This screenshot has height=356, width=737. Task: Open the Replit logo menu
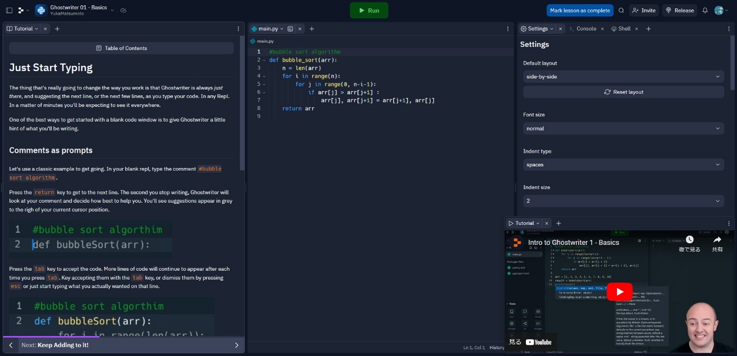point(23,10)
